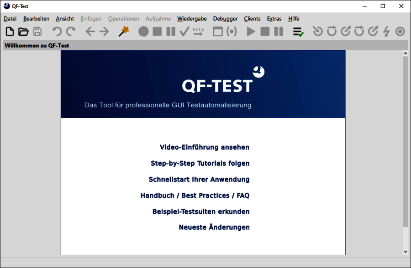The image size is (411, 268).
Task: Undo the last edit
Action: click(x=57, y=32)
